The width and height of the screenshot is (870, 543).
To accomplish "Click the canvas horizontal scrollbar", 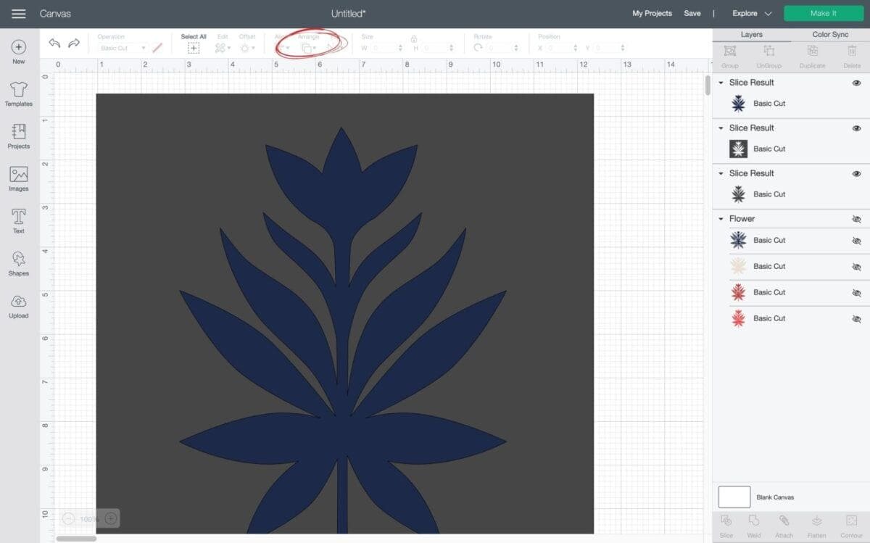I will click(x=76, y=539).
